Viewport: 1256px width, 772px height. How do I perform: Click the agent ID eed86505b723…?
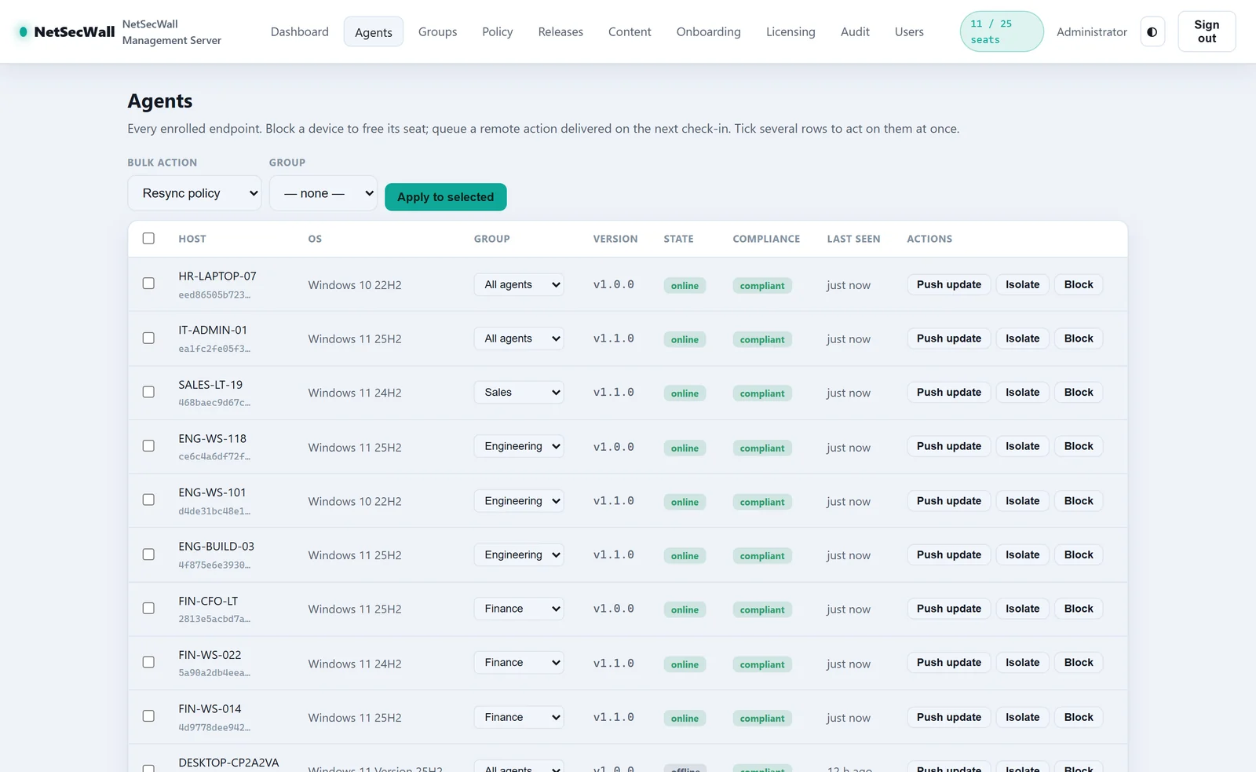[x=214, y=295]
